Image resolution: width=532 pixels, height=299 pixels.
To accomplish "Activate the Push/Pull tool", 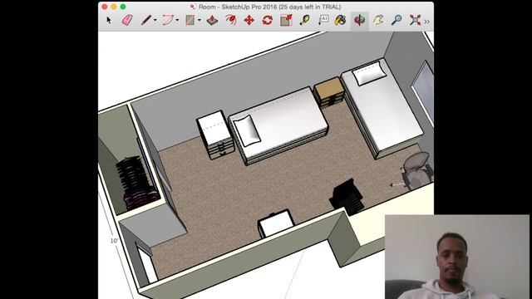I will (x=213, y=20).
